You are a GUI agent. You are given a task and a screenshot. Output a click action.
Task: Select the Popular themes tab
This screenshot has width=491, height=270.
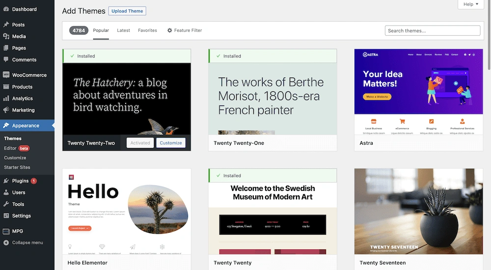click(101, 30)
